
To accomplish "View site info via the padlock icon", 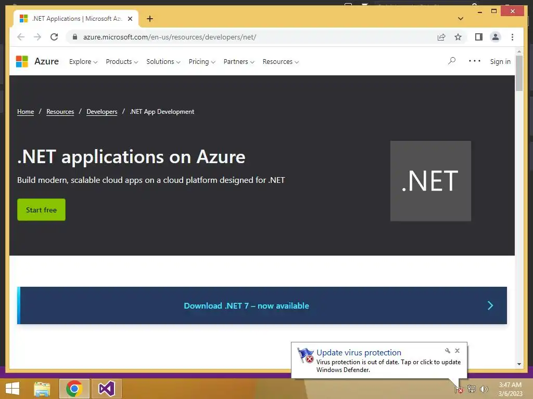I will pos(75,37).
